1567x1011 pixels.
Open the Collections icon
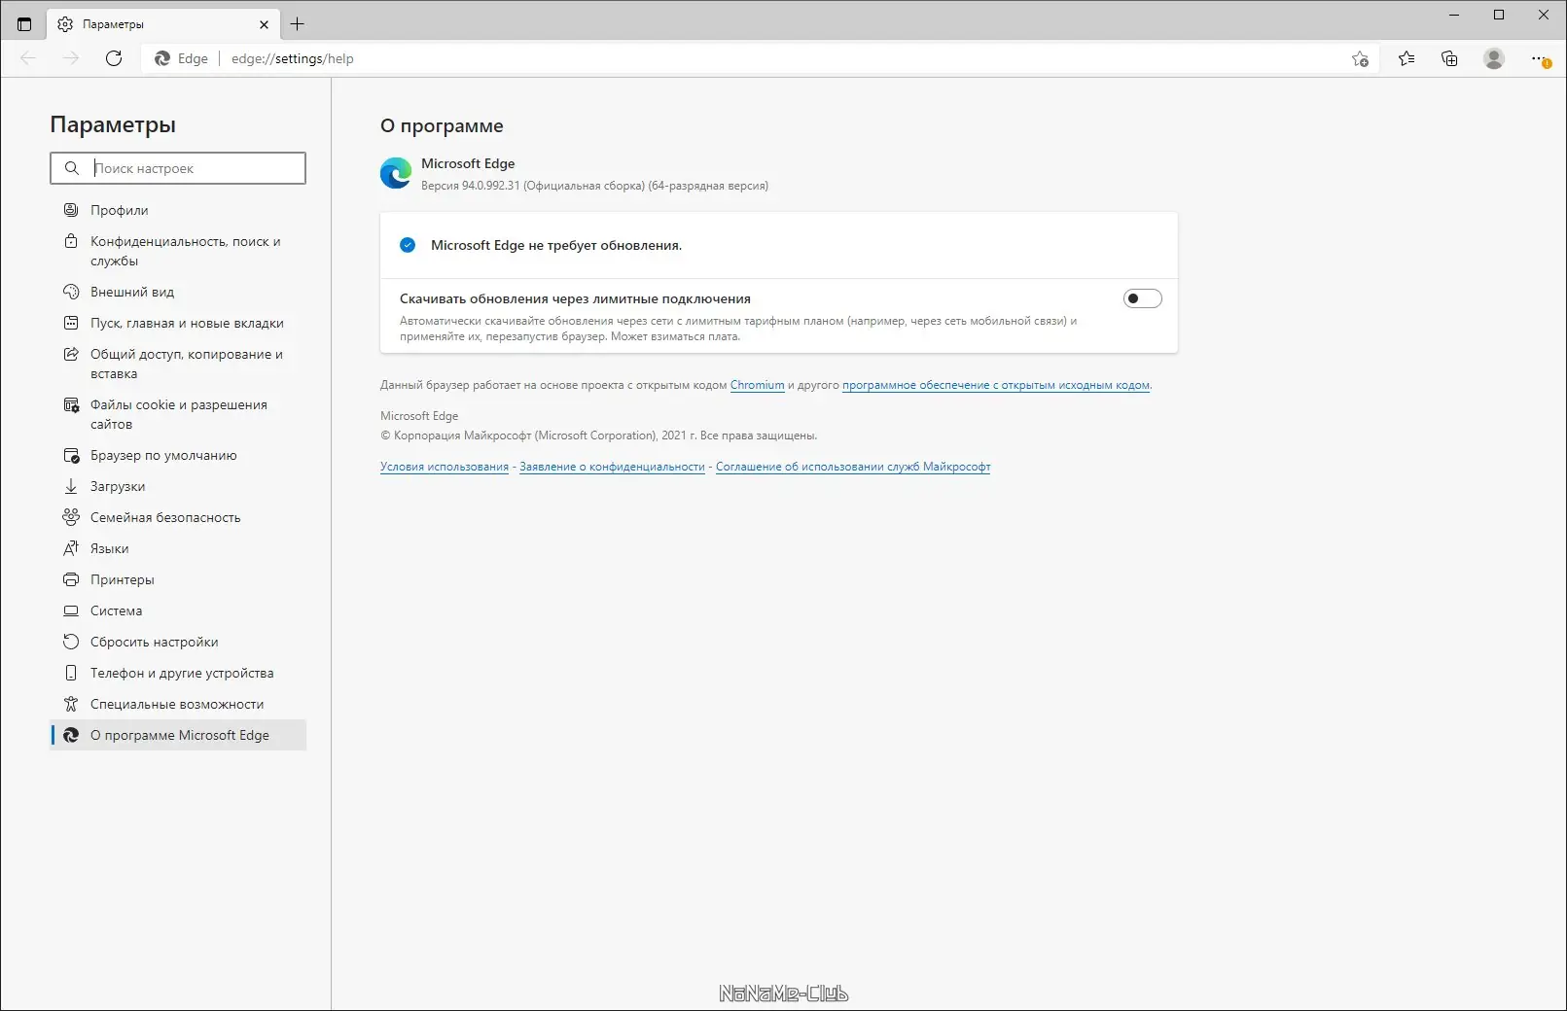pyautogui.click(x=1449, y=58)
